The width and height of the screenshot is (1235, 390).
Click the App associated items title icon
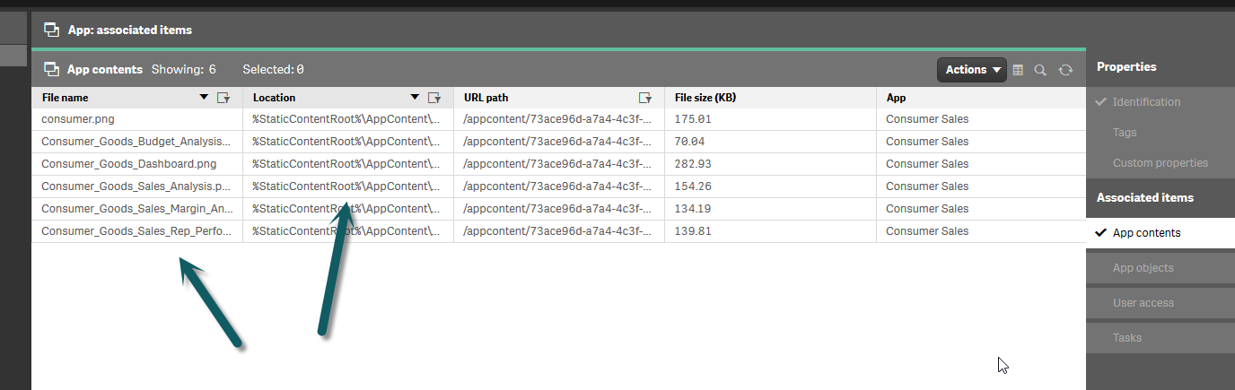(x=51, y=30)
